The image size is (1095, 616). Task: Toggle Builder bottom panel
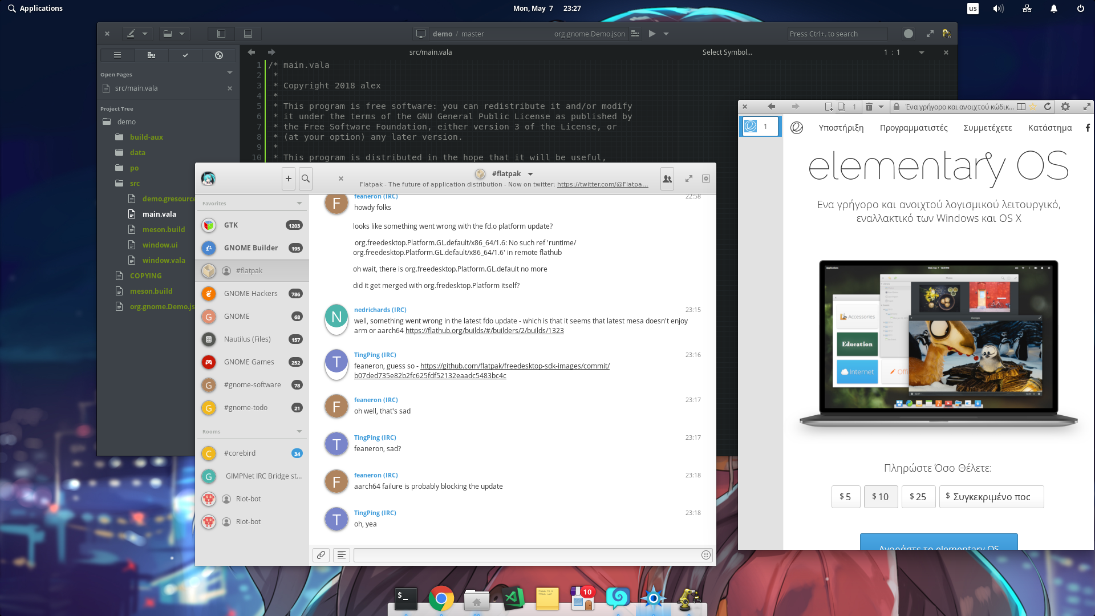pos(248,34)
